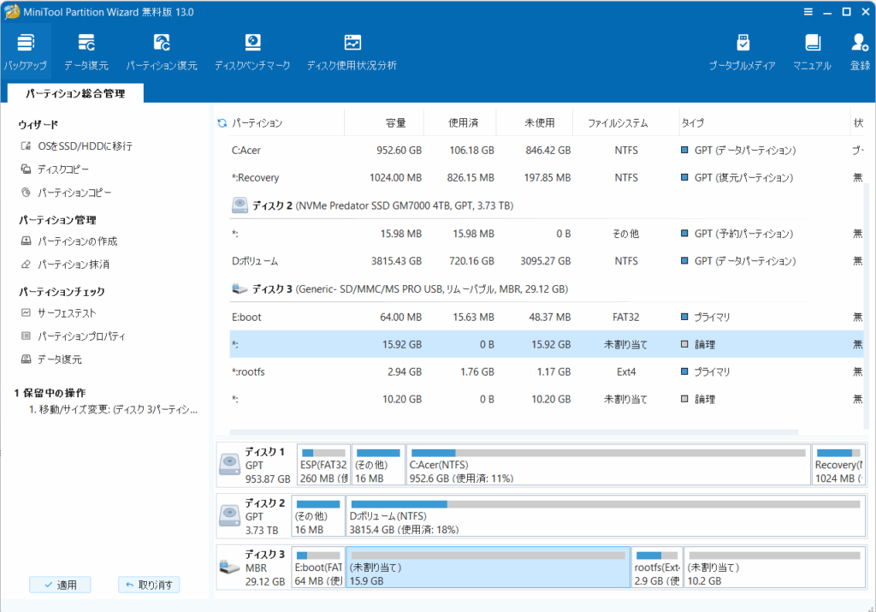Refresh the partition list with reload icon

(x=222, y=123)
